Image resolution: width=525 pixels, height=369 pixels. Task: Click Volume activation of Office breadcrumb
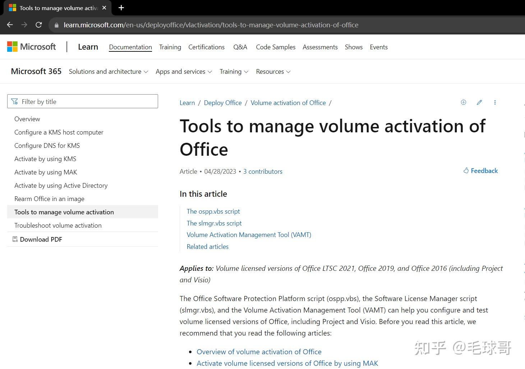[x=288, y=103]
